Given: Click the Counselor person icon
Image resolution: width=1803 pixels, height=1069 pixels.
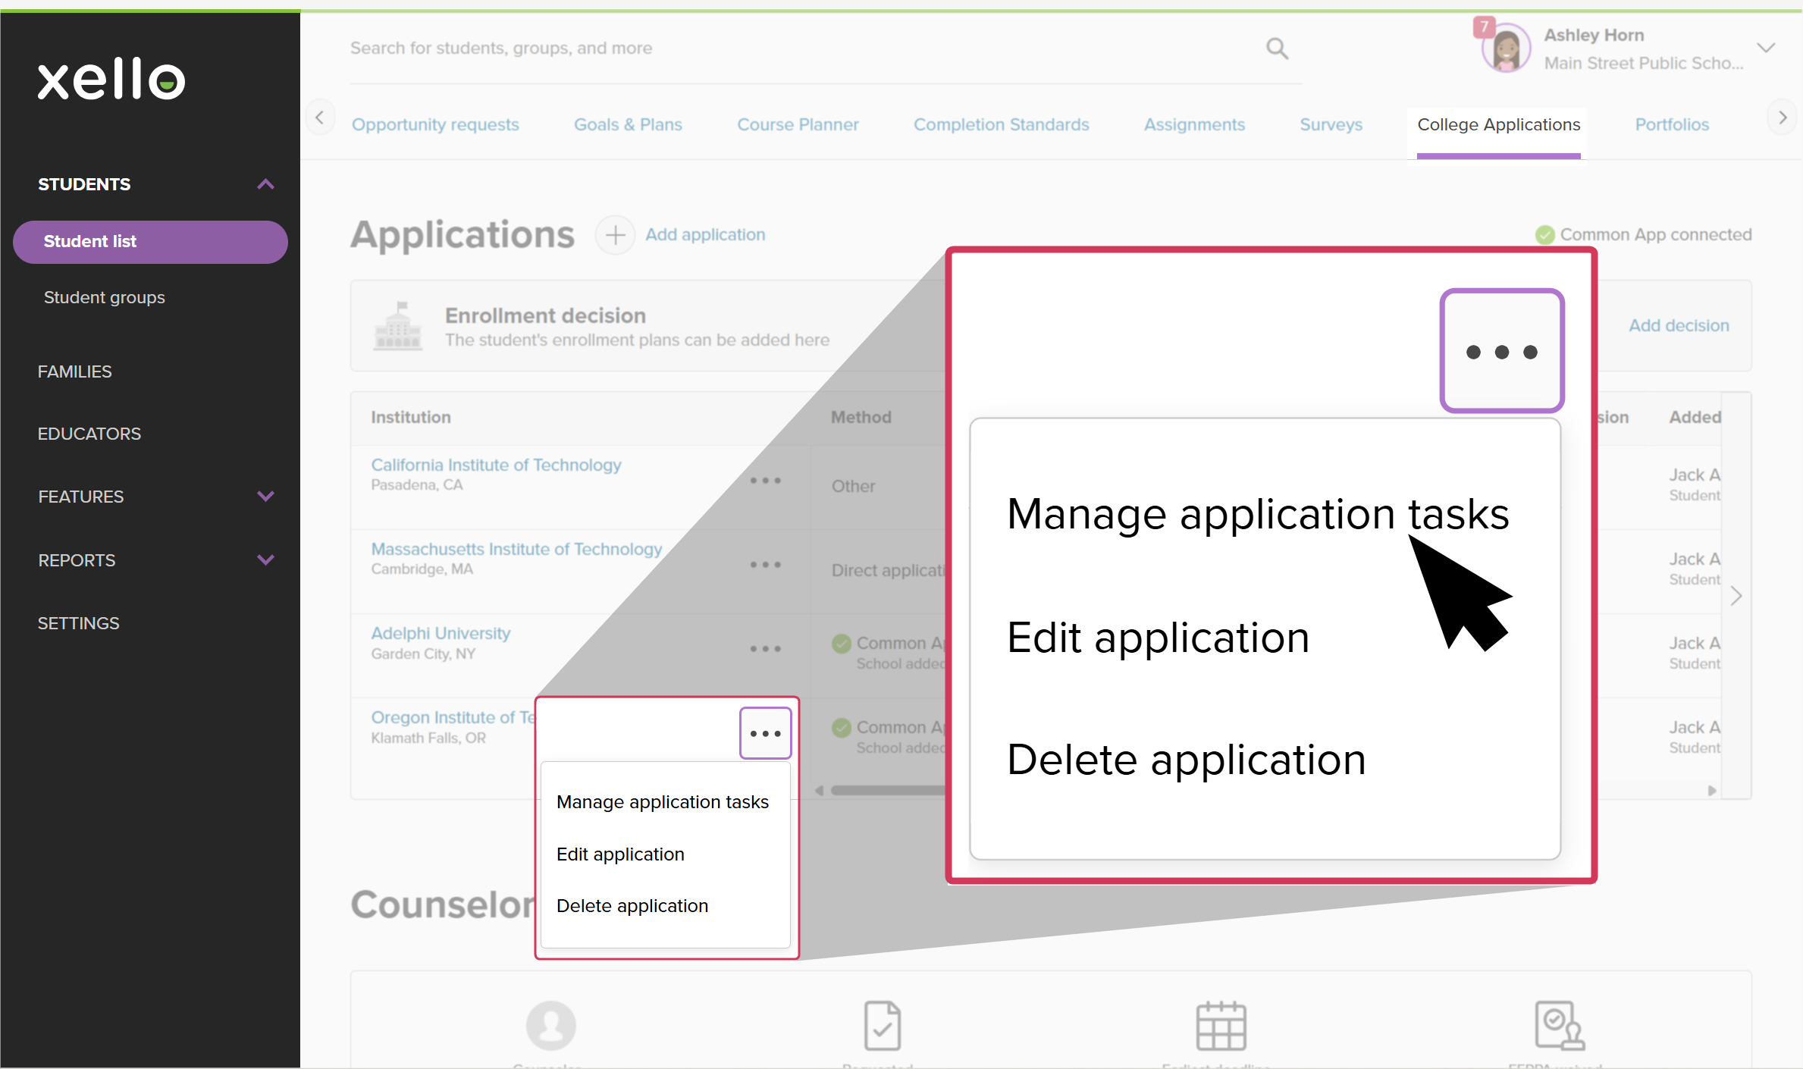Looking at the screenshot, I should 550,1025.
